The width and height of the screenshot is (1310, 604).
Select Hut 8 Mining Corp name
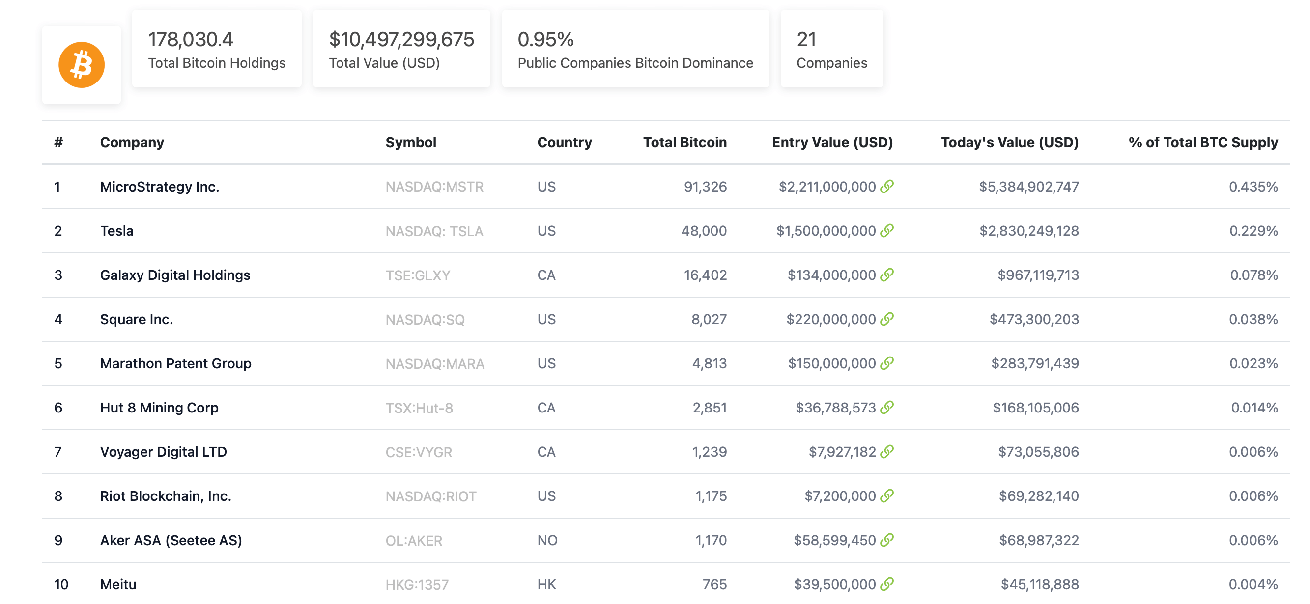click(159, 408)
